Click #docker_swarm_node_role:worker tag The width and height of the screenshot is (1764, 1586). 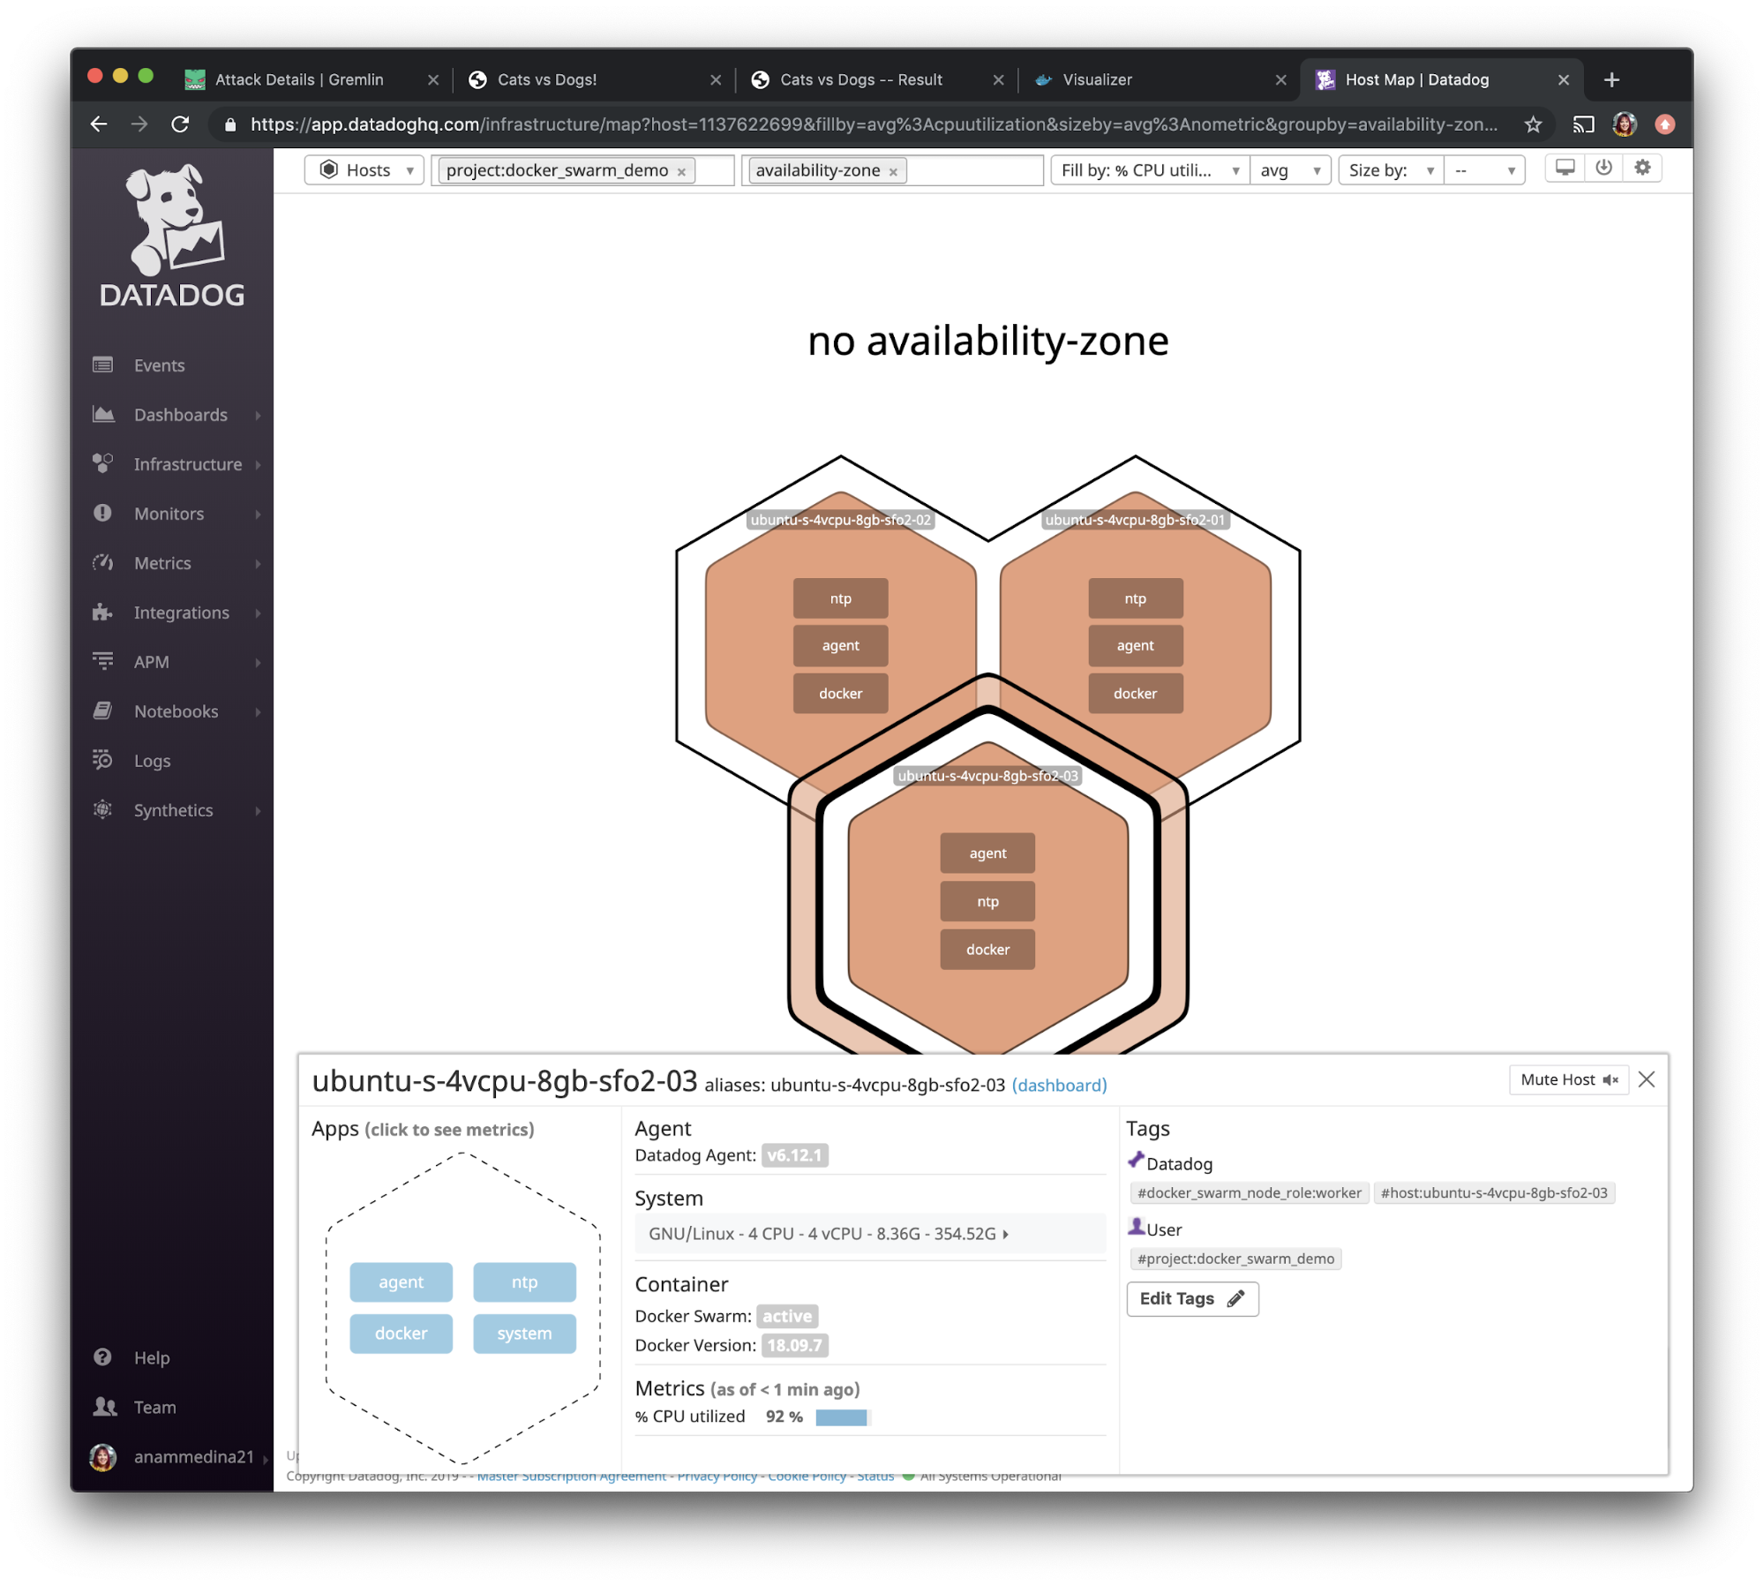(1249, 1192)
